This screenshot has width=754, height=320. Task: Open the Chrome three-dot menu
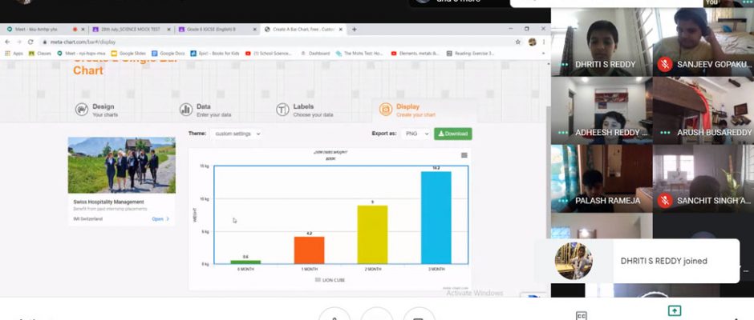[544, 42]
